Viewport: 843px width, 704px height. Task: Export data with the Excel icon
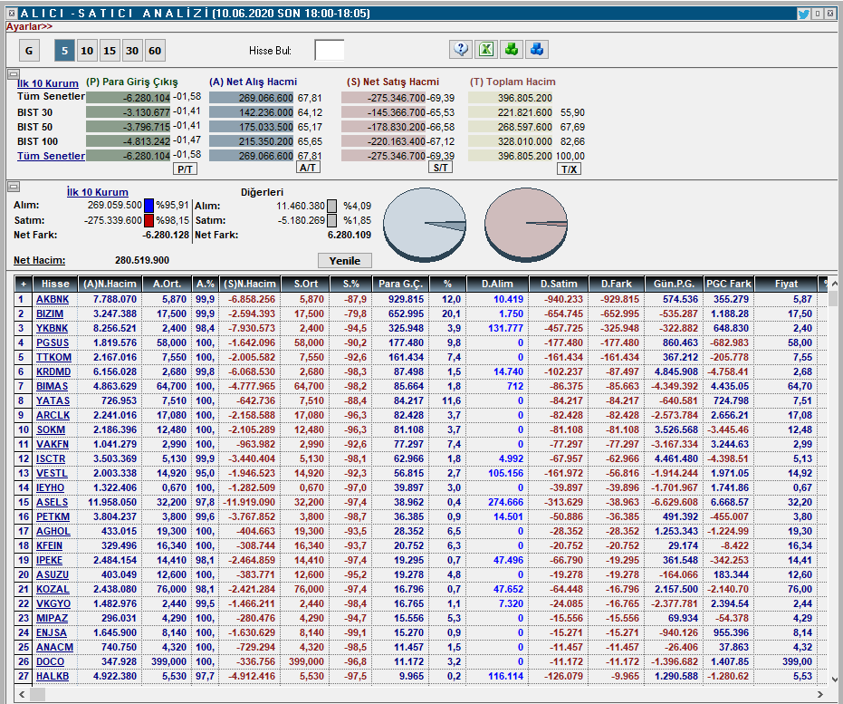(486, 50)
